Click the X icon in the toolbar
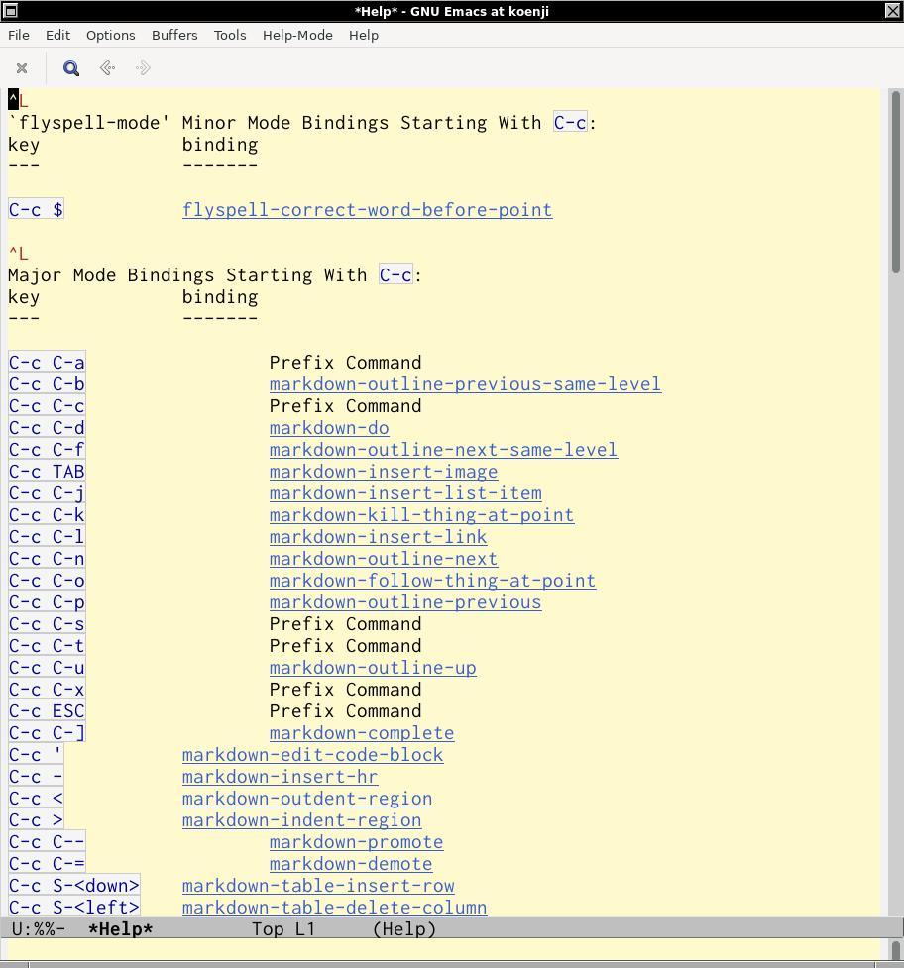This screenshot has height=968, width=904. tap(22, 68)
